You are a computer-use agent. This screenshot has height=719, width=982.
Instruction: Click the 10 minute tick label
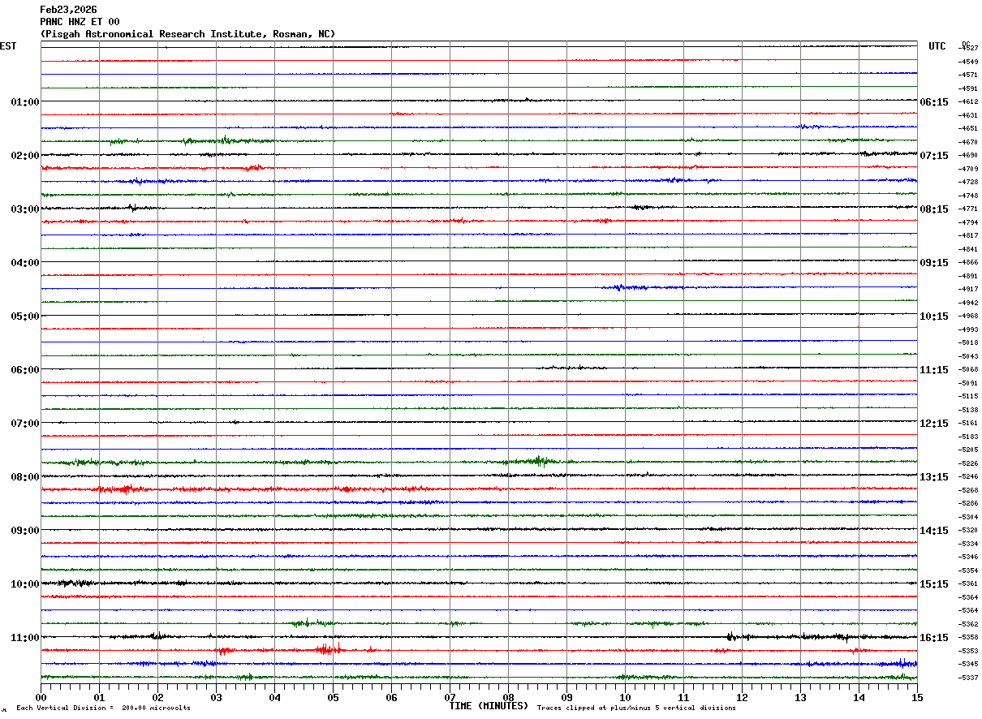pos(625,697)
